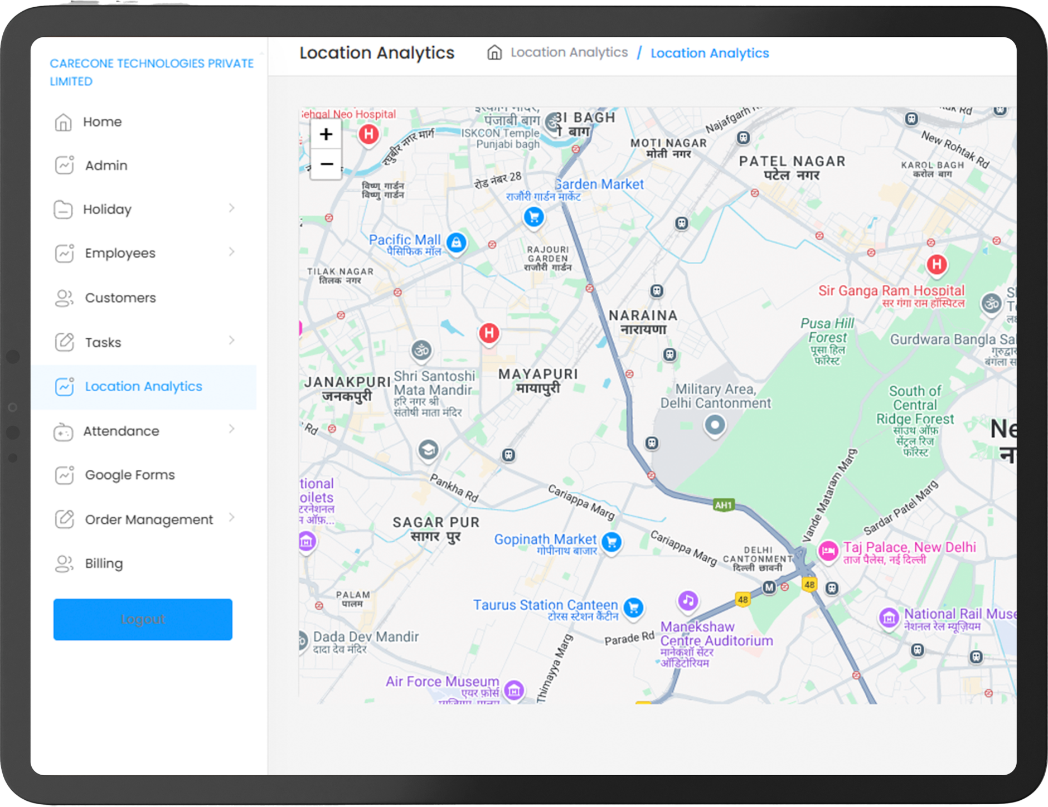Click blue Location Analytics breadcrumb link
The width and height of the screenshot is (1048, 807).
(710, 53)
